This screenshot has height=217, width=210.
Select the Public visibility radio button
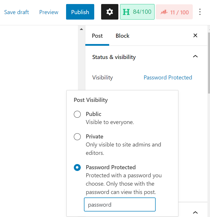point(77,114)
